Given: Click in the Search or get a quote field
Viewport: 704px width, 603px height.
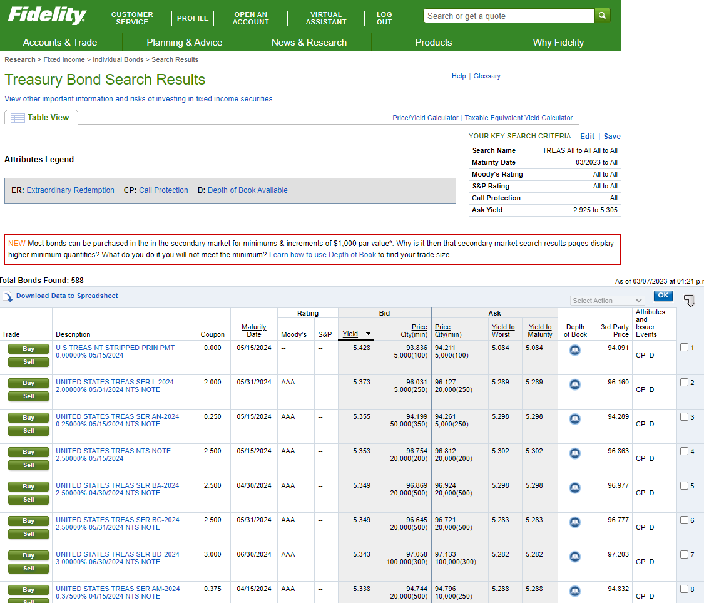Looking at the screenshot, I should pyautogui.click(x=509, y=16).
